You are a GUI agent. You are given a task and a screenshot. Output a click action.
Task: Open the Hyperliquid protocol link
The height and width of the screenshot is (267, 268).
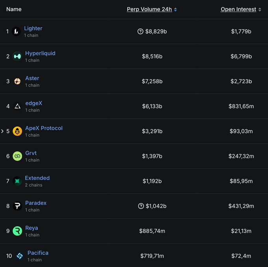coord(40,53)
